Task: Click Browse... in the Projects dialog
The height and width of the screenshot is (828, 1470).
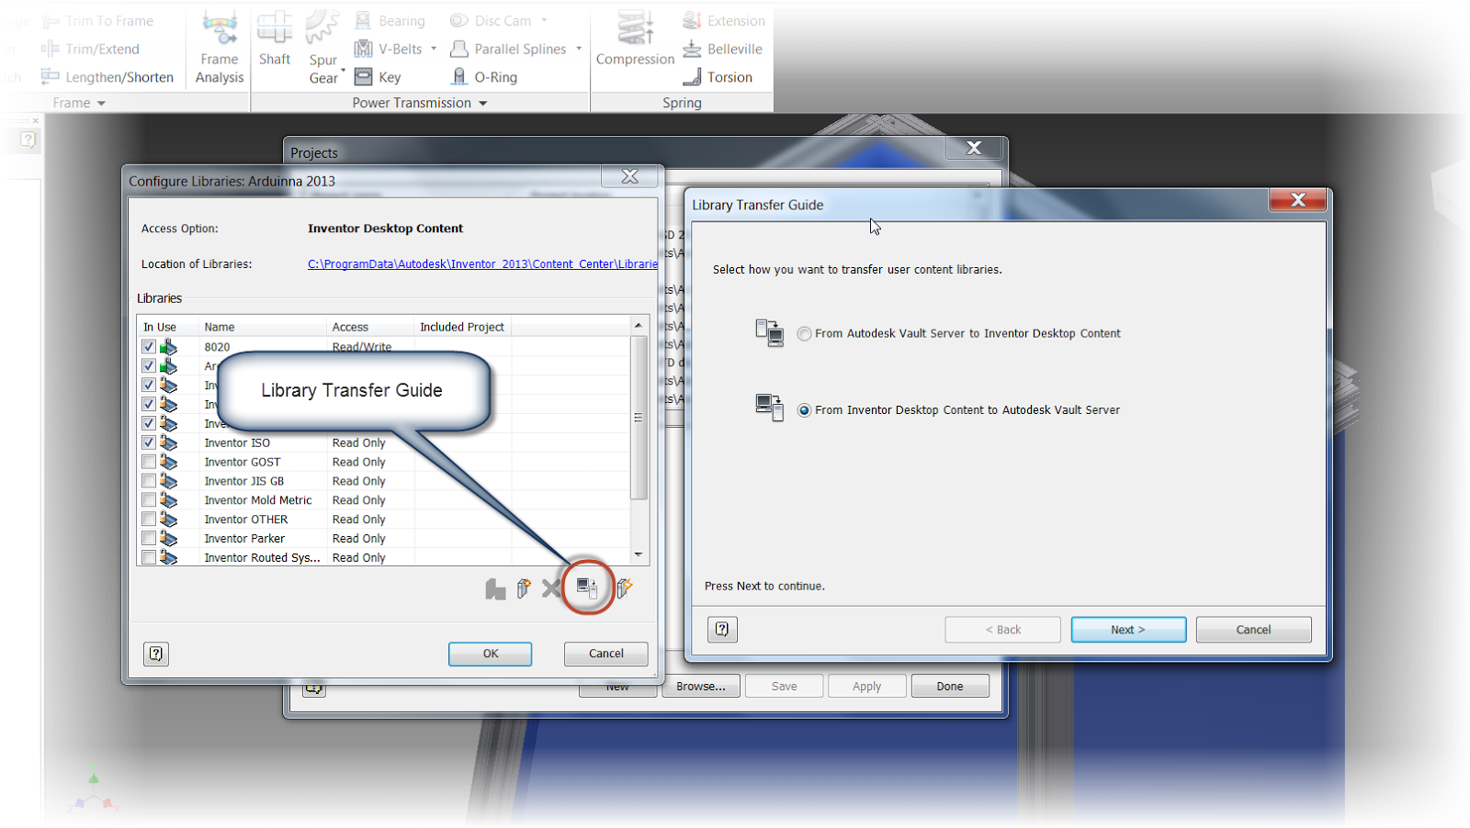Action: [701, 687]
